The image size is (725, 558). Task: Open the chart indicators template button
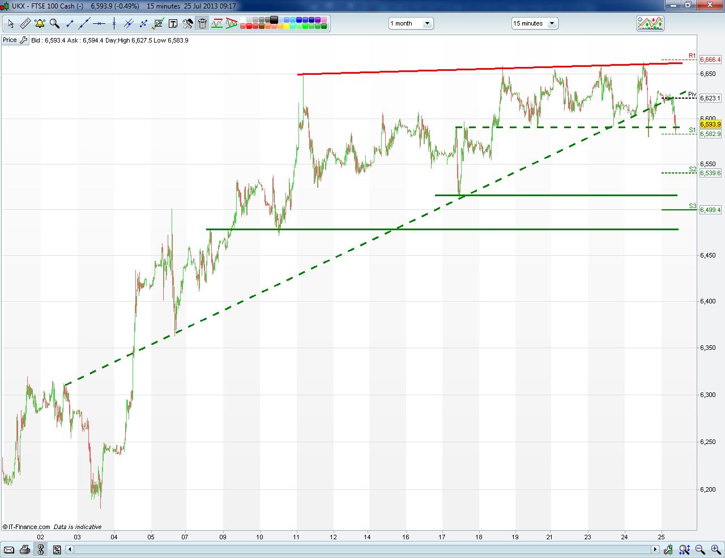coord(650,23)
